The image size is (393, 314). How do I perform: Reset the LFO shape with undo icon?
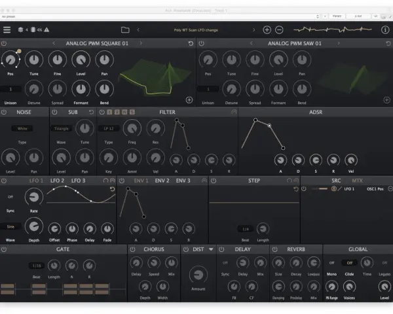pyautogui.click(x=112, y=189)
